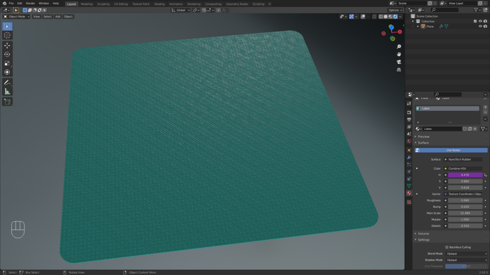This screenshot has width=490, height=275.
Task: Open the Texture properties checker tab
Action: click(409, 202)
